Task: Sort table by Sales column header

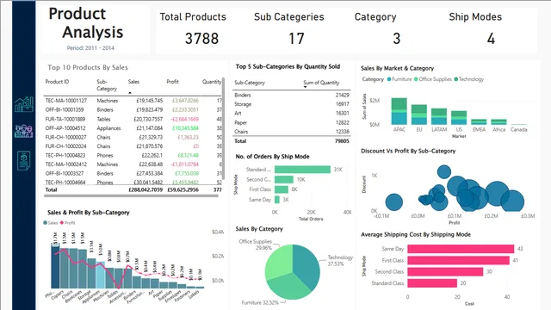Action: tap(133, 82)
